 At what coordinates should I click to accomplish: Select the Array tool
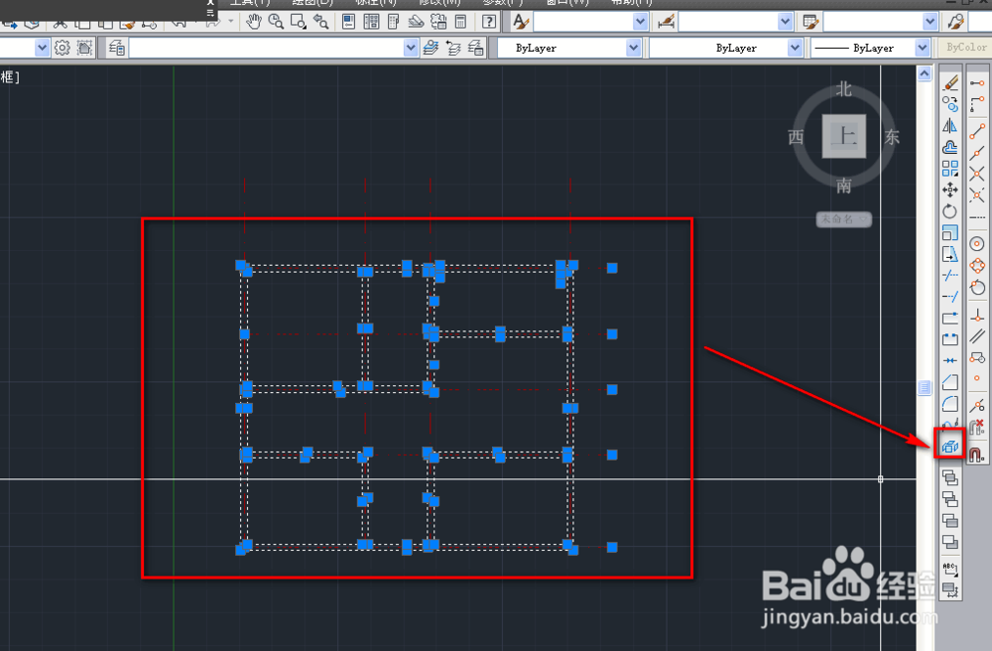[949, 169]
